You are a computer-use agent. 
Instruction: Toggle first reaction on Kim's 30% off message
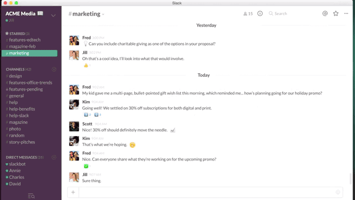(x=87, y=115)
